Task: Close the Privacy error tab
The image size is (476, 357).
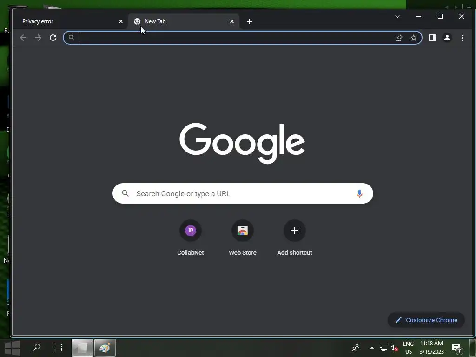Action: pyautogui.click(x=121, y=21)
